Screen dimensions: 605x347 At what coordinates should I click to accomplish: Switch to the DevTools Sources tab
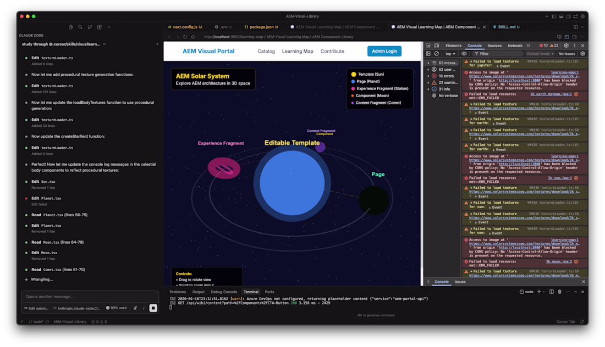[494, 46]
